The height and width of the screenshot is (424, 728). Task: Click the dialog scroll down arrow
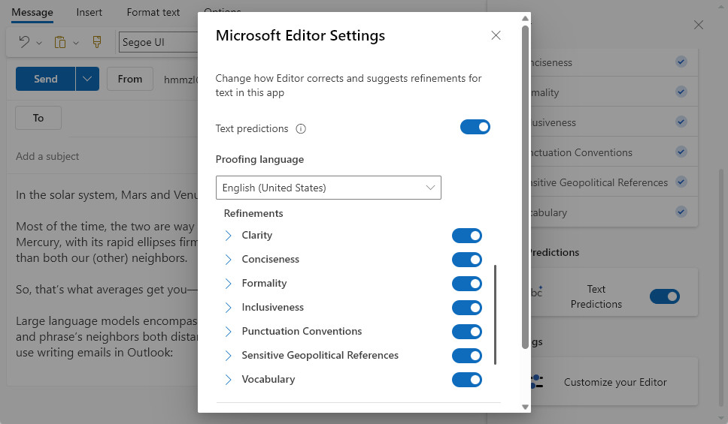pyautogui.click(x=525, y=407)
